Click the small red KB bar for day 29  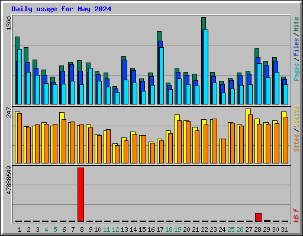point(267,221)
